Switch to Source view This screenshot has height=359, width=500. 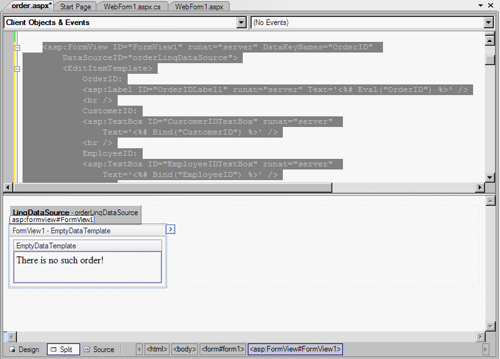[99, 350]
